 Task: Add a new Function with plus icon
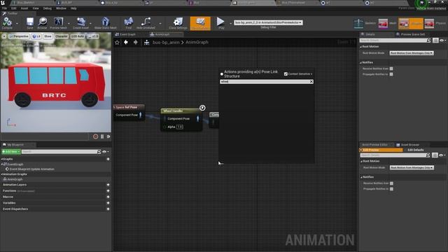(108, 191)
